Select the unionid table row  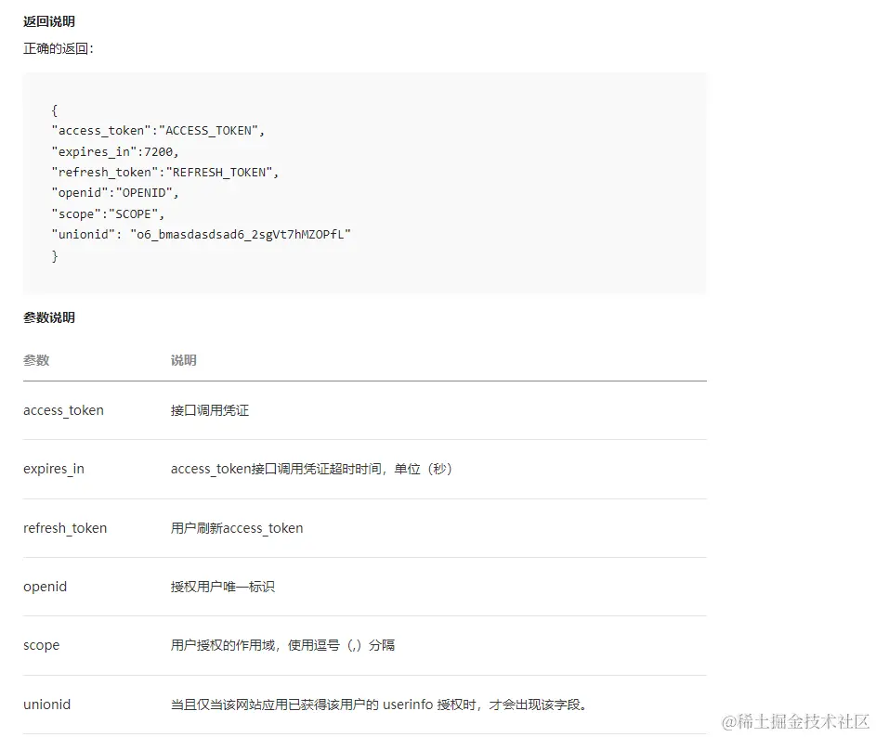click(365, 704)
